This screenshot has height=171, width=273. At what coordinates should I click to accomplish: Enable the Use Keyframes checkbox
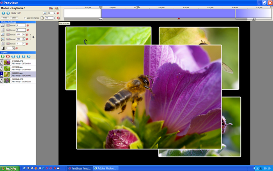(25, 18)
